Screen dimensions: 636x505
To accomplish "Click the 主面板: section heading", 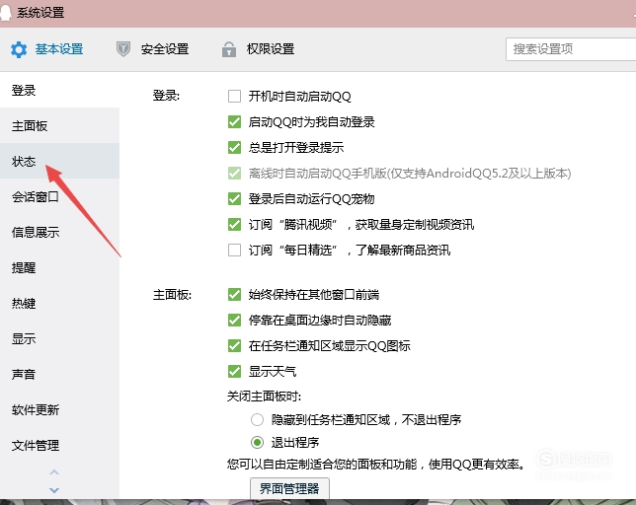I will (172, 294).
